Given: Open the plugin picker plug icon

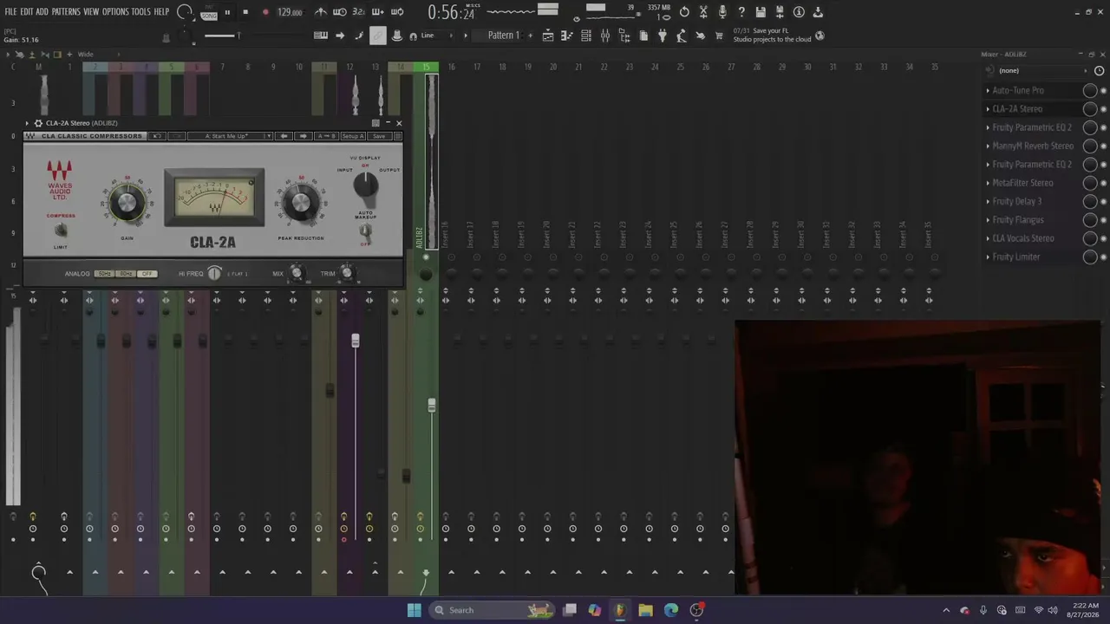Looking at the screenshot, I should coord(663,36).
